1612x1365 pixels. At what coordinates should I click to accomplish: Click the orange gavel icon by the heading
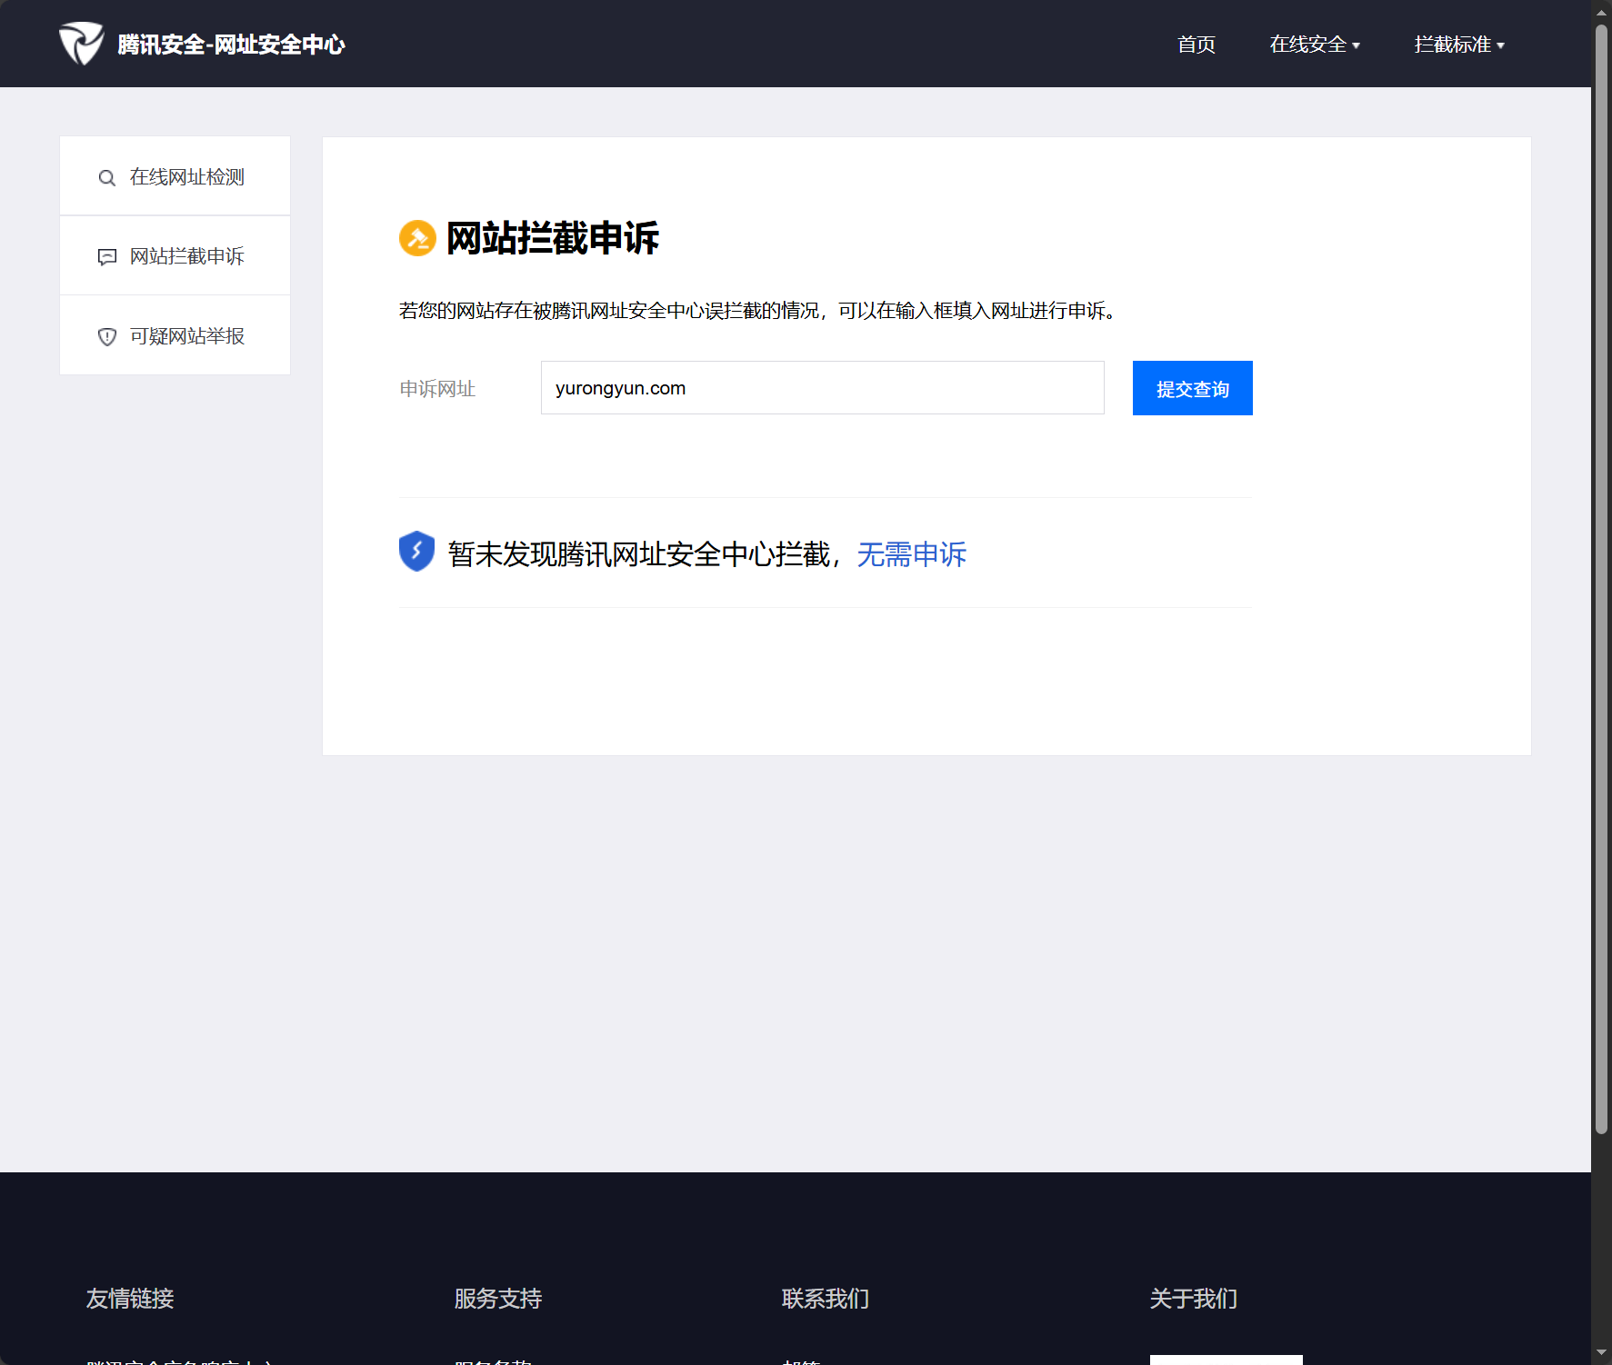coord(417,238)
